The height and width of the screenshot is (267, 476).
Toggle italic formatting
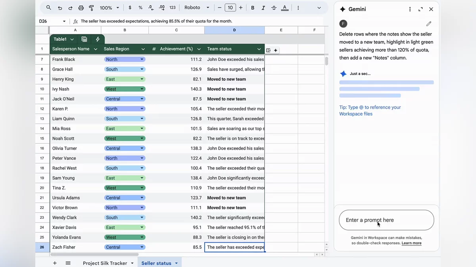point(263,8)
